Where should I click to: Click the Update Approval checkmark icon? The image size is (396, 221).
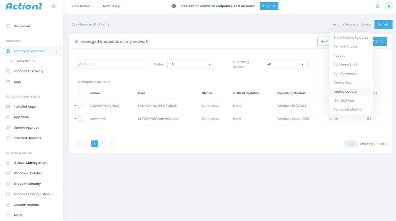[8, 128]
